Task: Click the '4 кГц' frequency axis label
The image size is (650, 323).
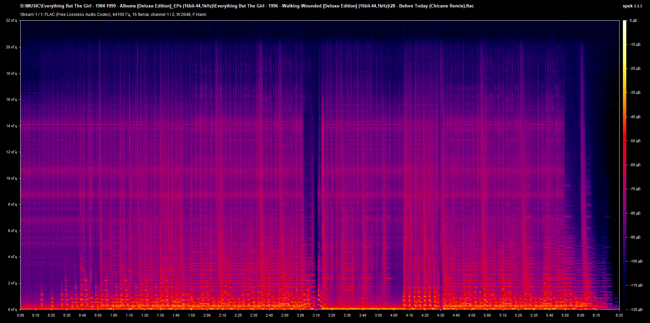Action: (x=13, y=257)
